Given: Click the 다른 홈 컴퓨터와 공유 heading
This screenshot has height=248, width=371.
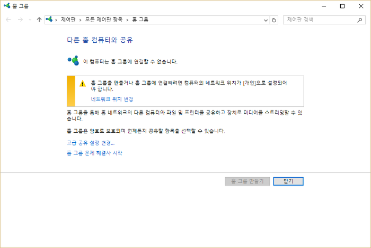Looking at the screenshot, I should click(100, 40).
